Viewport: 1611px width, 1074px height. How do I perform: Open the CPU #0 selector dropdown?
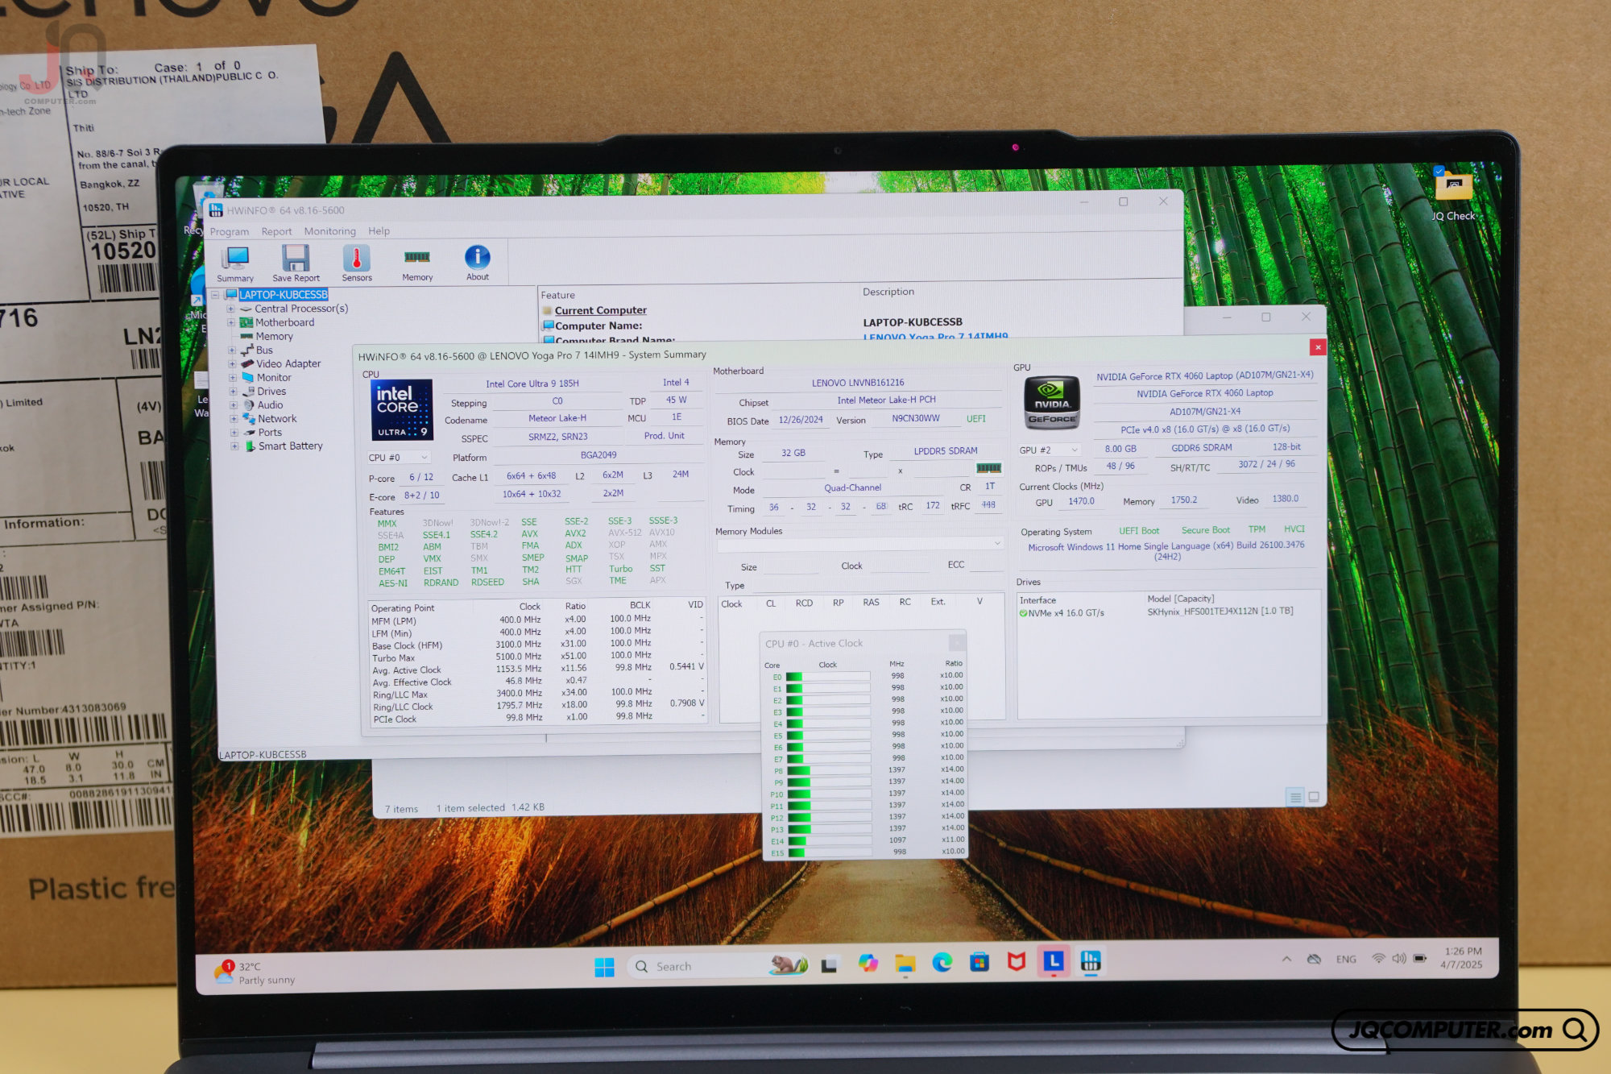tap(398, 458)
